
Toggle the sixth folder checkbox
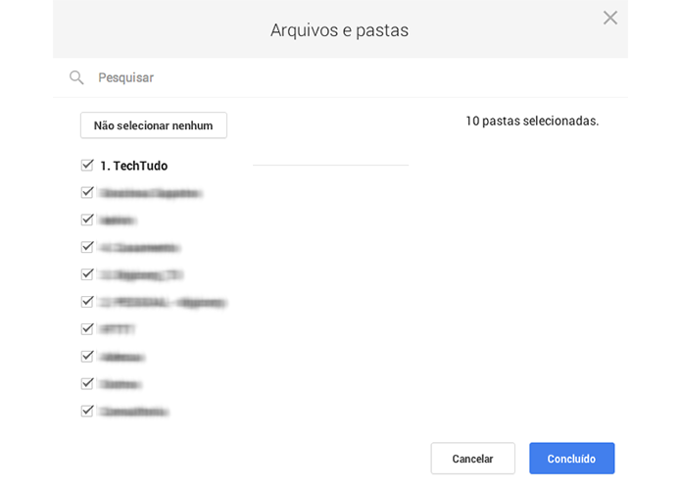click(87, 302)
